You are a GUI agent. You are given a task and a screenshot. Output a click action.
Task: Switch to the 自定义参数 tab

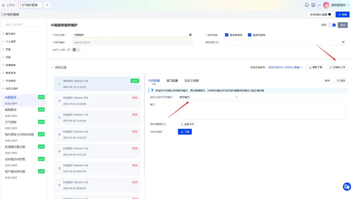192,80
